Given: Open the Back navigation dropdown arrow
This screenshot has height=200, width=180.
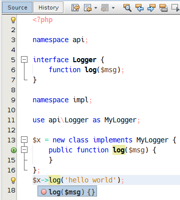Looking at the screenshot, I should pyautogui.click(x=95, y=8).
